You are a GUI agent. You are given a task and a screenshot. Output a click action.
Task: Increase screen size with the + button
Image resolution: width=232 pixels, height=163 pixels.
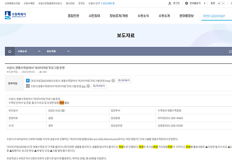[219, 3]
